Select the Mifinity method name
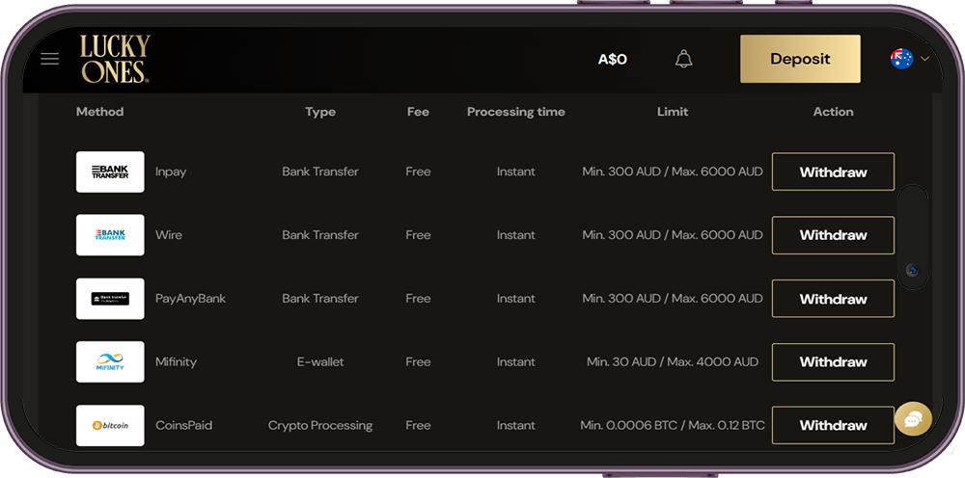965x478 pixels. [176, 362]
